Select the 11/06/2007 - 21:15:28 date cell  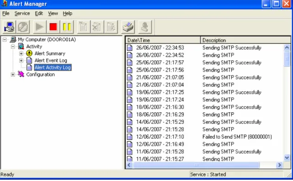coord(160,152)
